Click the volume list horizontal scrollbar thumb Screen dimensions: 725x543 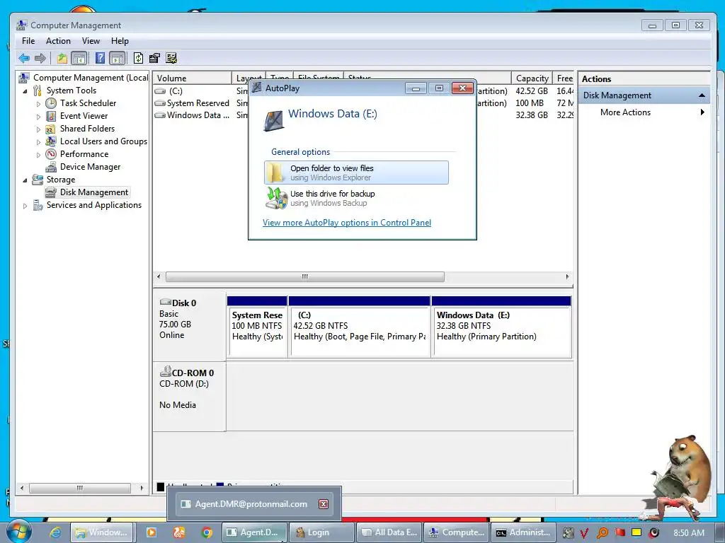coord(304,276)
